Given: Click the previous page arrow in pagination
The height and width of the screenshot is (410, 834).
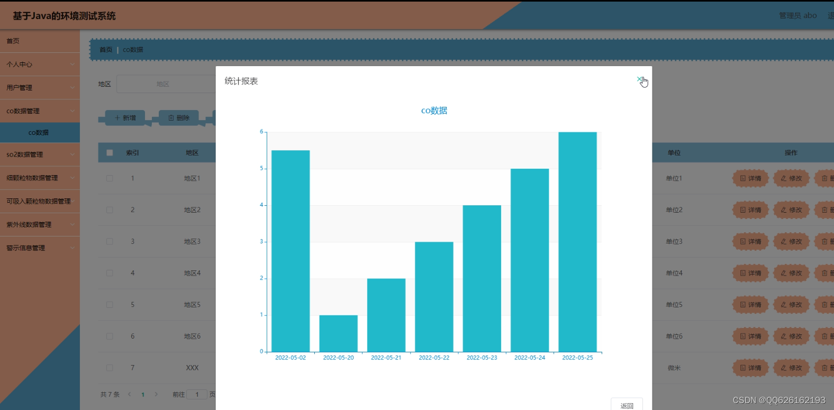Looking at the screenshot, I should [130, 394].
